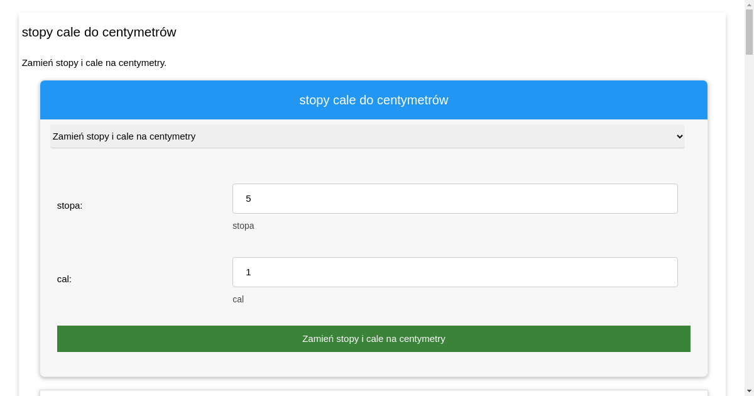Click the white panel below the calculator
754x396 pixels.
[373, 393]
